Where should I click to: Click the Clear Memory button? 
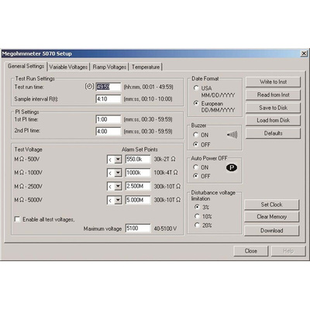(271, 217)
